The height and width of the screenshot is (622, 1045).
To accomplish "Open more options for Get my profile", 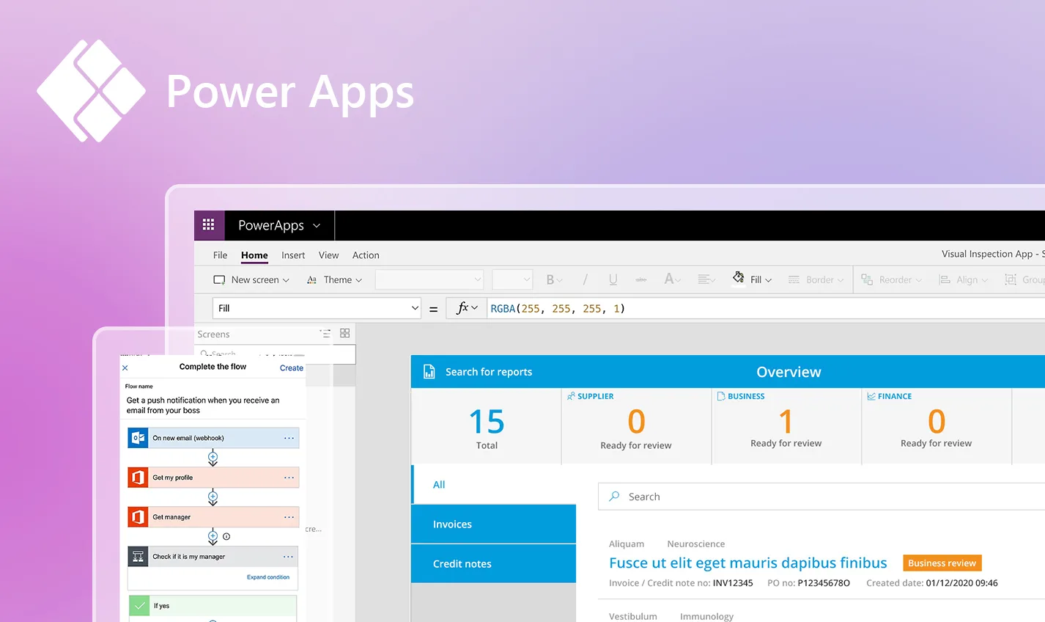I will [x=289, y=478].
